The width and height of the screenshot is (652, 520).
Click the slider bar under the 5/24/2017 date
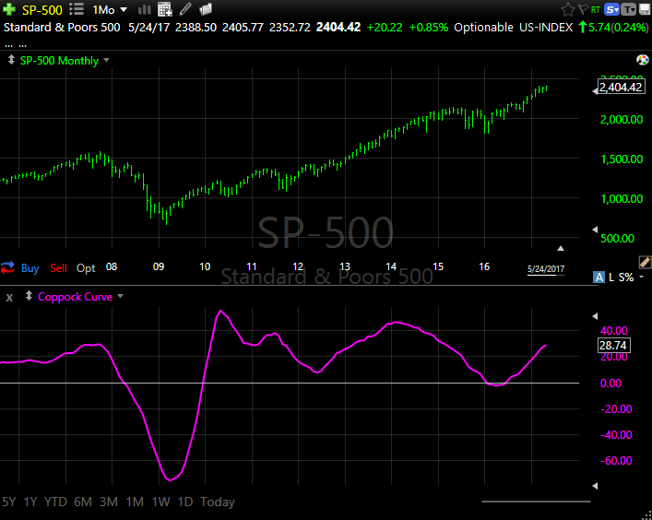546,275
